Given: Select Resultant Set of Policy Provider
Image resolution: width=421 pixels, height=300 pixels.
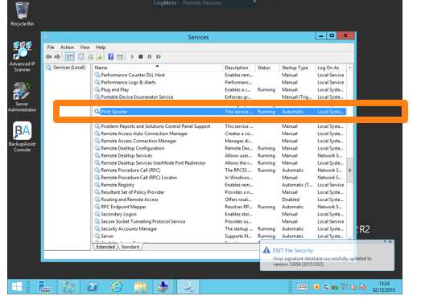Looking at the screenshot, I should coord(220,192).
